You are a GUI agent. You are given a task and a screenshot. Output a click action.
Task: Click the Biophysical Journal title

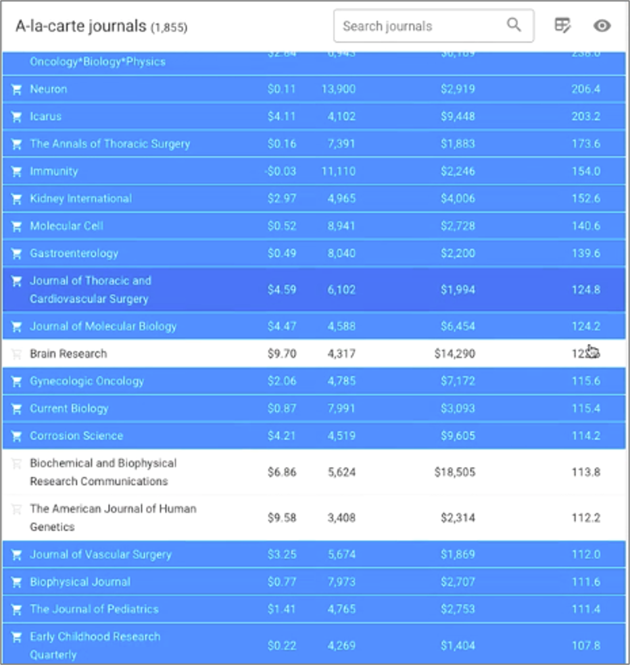[80, 582]
